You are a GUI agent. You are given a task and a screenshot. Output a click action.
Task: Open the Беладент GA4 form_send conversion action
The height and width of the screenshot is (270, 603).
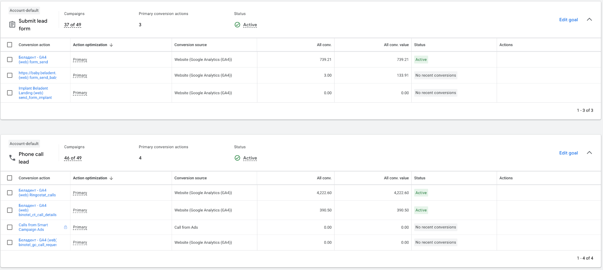tap(33, 60)
